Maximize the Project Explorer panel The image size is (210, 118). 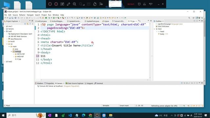[x=32, y=21]
